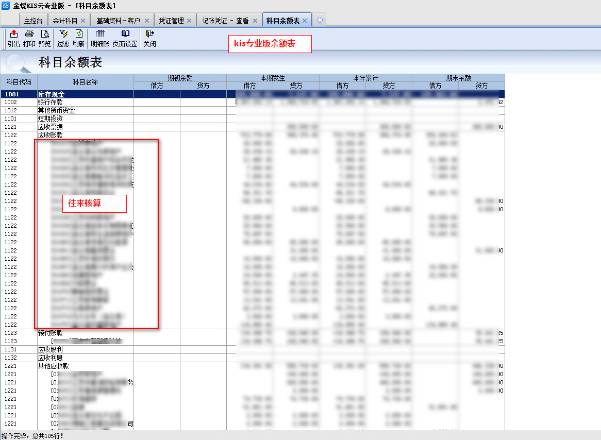This screenshot has width=601, height=440.
Task: Select the 其他应收款 account row
Action: point(54,366)
